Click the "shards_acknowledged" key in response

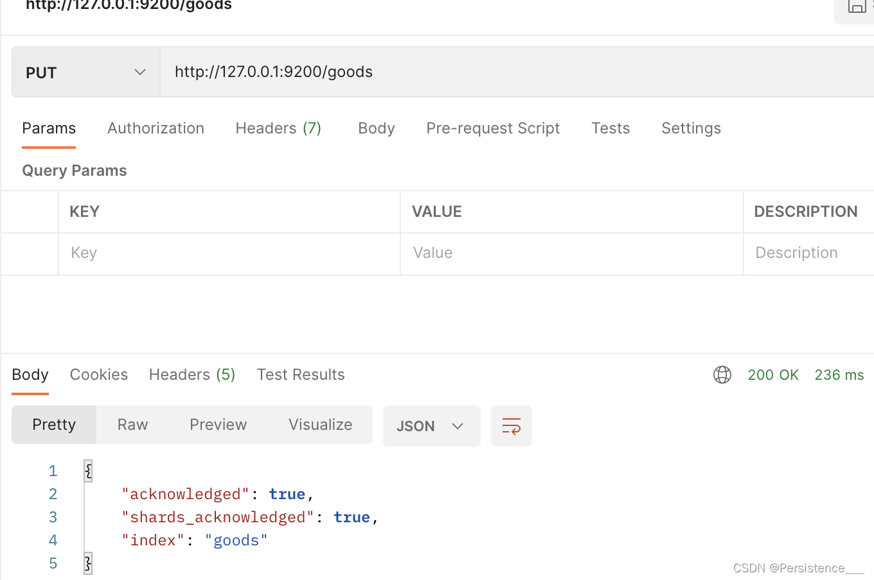(217, 517)
